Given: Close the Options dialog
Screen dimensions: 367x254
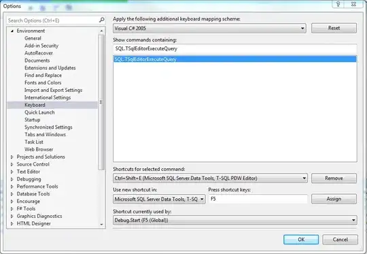Looking at the screenshot, I should (x=353, y=4).
